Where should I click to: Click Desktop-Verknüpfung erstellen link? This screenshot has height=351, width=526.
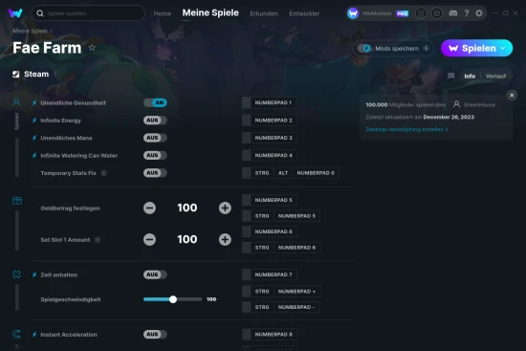[406, 129]
